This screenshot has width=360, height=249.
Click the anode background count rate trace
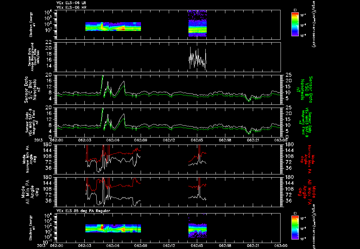coord(198,58)
